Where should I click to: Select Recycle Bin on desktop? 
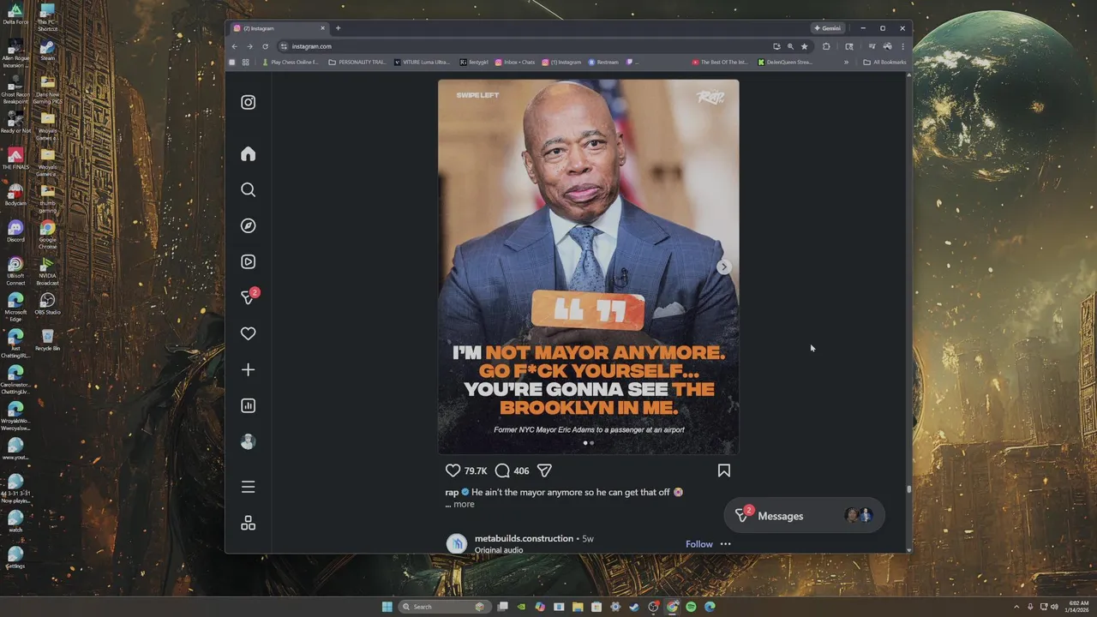(x=47, y=339)
